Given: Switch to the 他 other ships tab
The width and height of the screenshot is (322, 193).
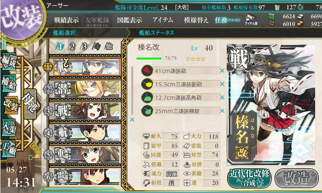Looking at the screenshot, I should (x=109, y=47).
